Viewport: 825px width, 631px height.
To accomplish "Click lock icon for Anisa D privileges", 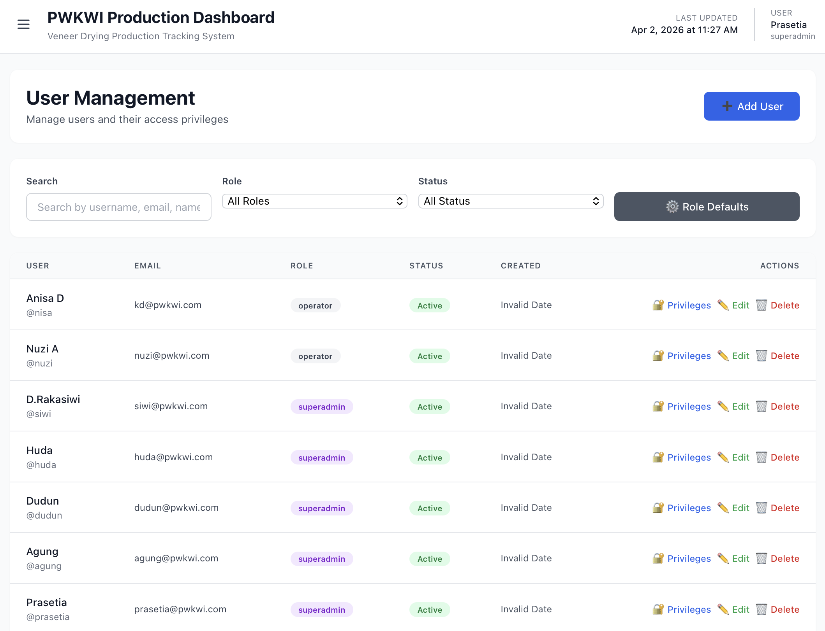I will [x=658, y=305].
